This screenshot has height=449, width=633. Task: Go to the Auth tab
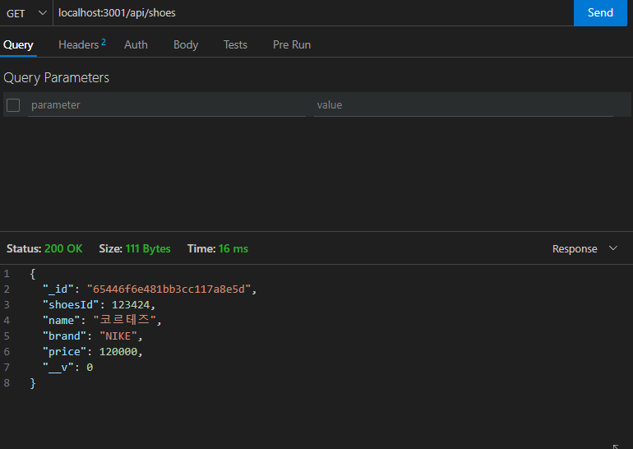click(x=136, y=44)
